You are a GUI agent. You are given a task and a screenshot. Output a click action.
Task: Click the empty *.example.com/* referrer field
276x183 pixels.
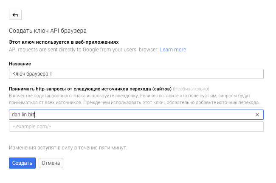point(136,127)
